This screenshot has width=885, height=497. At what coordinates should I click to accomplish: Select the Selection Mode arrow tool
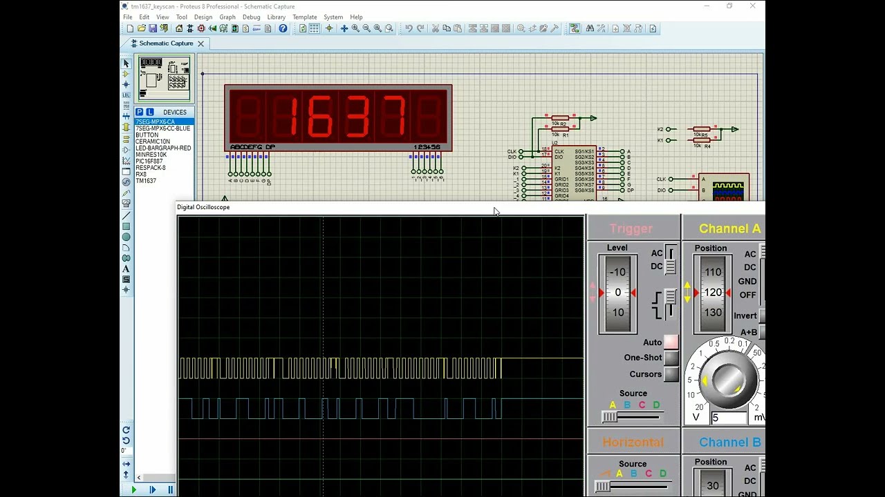(x=126, y=64)
